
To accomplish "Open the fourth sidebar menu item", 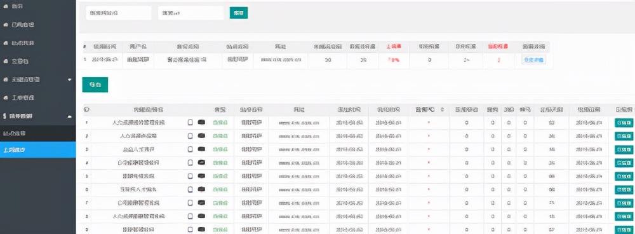I will coord(37,61).
